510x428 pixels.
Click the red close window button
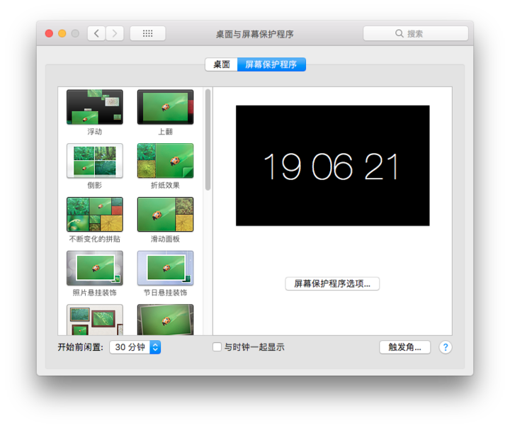49,33
